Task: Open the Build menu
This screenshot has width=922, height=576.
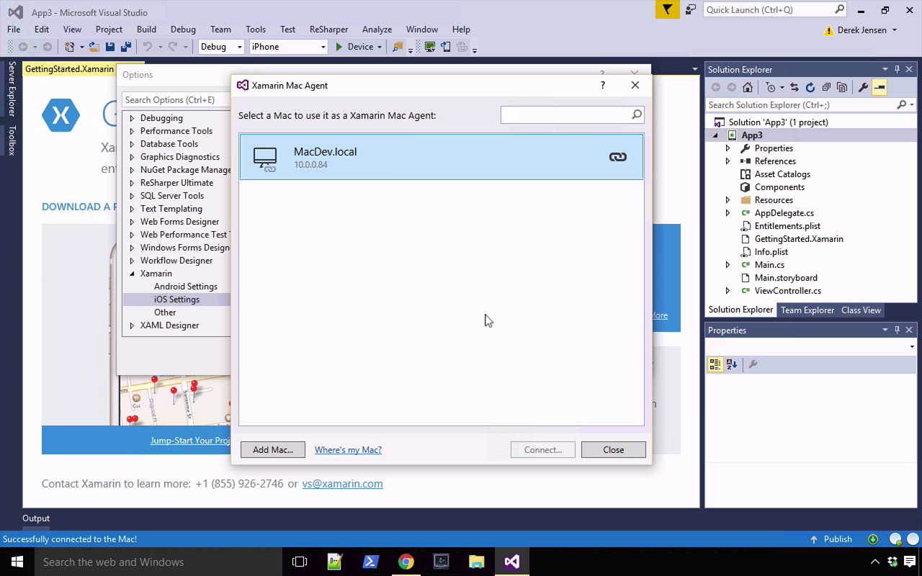Action: 146,30
